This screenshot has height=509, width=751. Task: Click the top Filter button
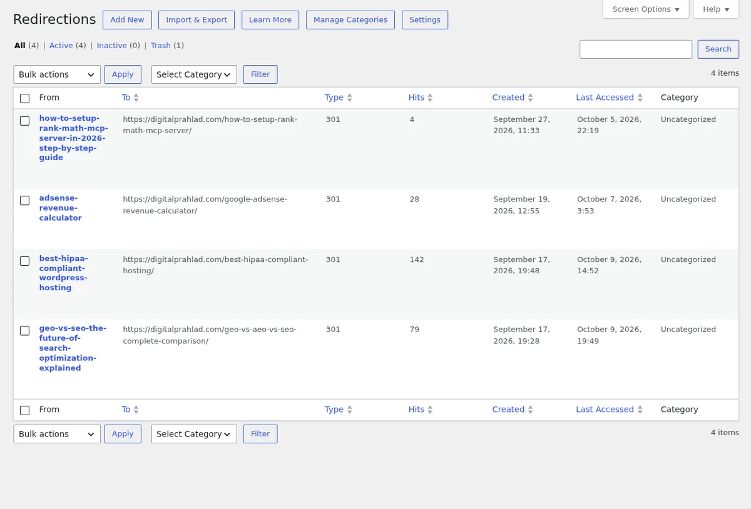pos(260,74)
